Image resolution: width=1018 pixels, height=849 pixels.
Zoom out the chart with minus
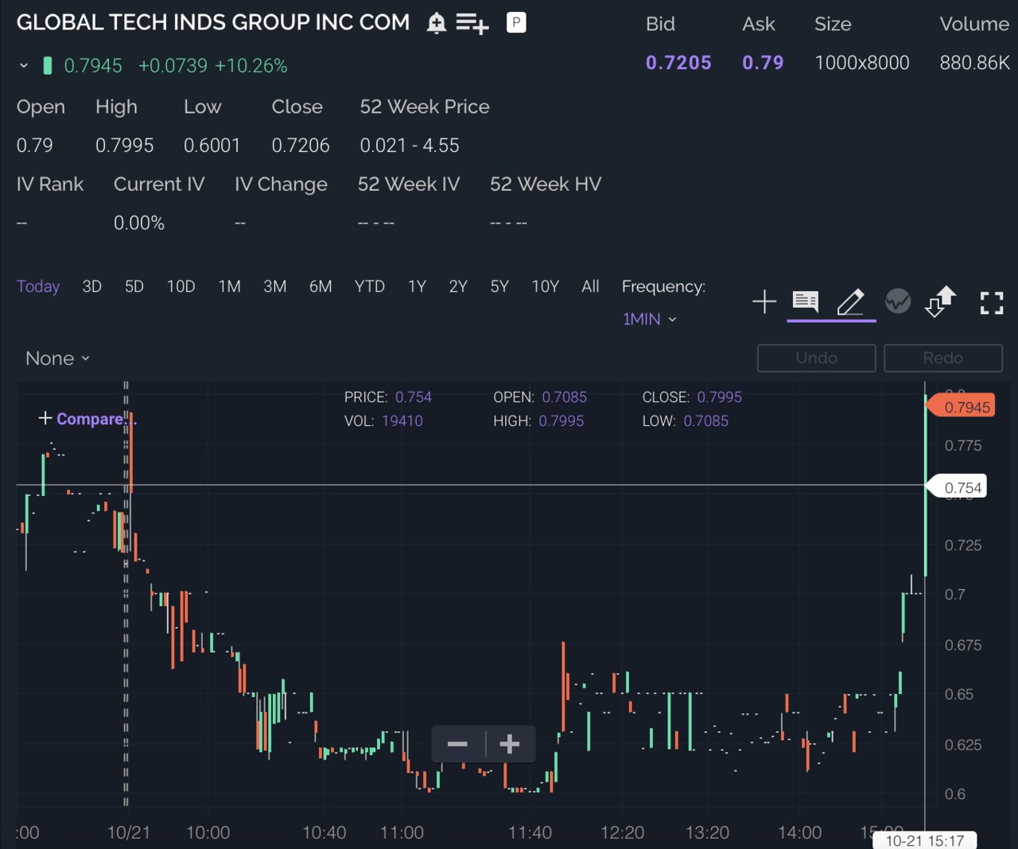pyautogui.click(x=457, y=744)
